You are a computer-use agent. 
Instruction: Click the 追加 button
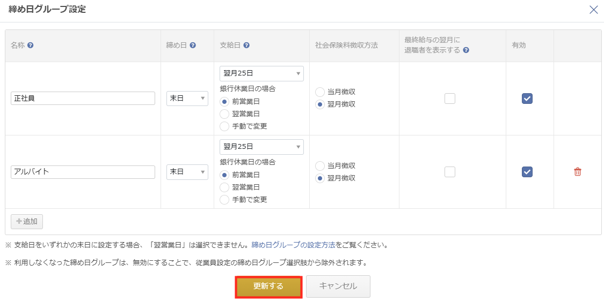(x=27, y=222)
